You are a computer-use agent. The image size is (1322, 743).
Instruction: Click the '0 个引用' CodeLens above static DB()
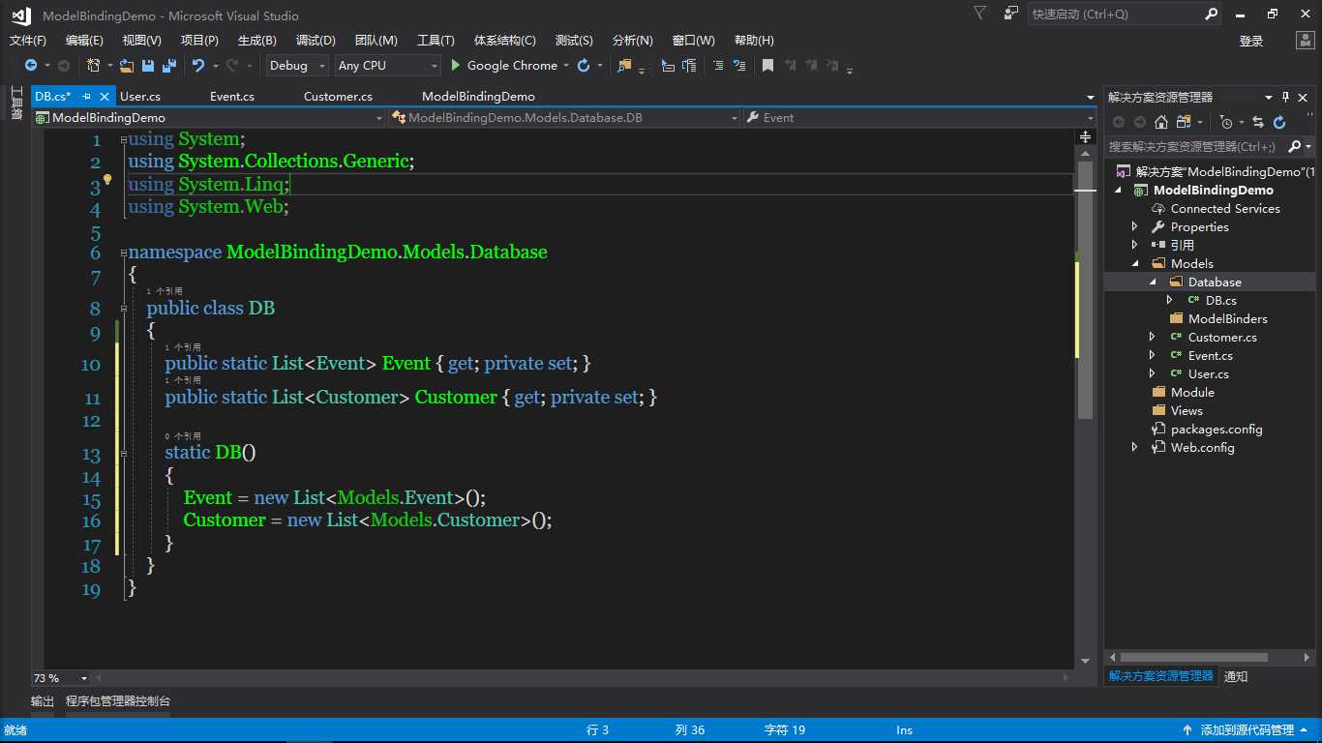tap(182, 436)
